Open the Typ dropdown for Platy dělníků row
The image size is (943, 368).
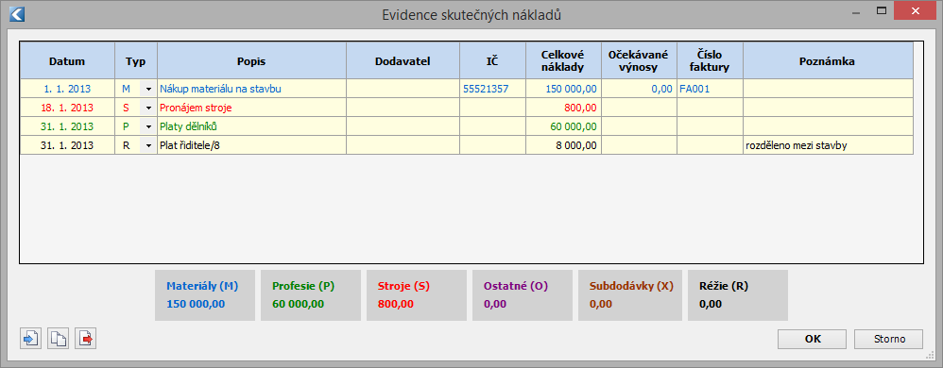coord(148,126)
